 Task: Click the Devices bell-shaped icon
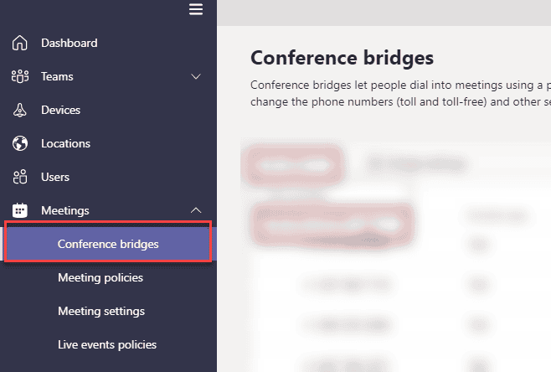(x=20, y=110)
